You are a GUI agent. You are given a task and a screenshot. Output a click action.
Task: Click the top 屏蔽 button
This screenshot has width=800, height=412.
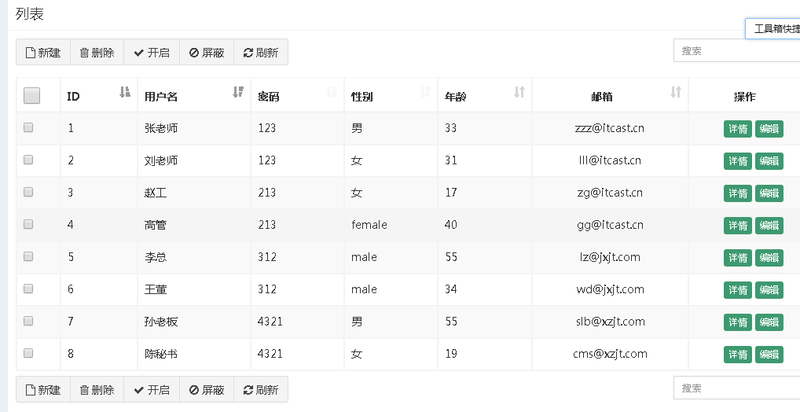207,52
